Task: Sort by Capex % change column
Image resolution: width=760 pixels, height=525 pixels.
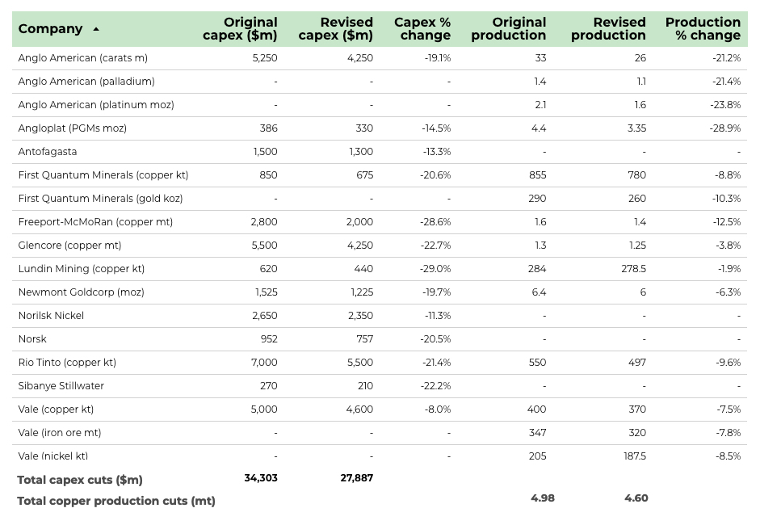Action: tap(422, 28)
